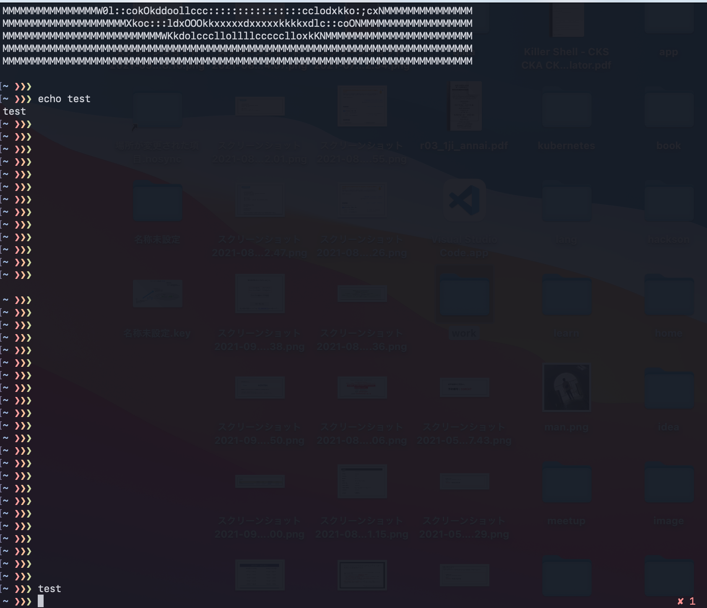Click ASCII art line containing 'WKkdolccc'

pyautogui.click(x=237, y=36)
